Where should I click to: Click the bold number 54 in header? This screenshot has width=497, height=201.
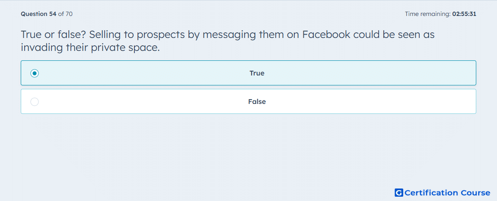click(x=53, y=14)
